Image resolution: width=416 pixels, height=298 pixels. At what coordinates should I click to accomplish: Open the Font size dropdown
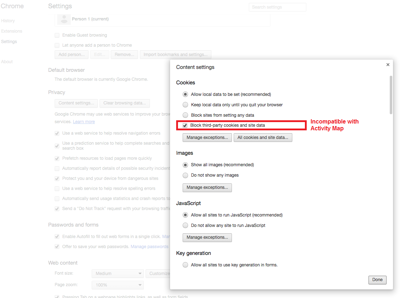coord(118,274)
